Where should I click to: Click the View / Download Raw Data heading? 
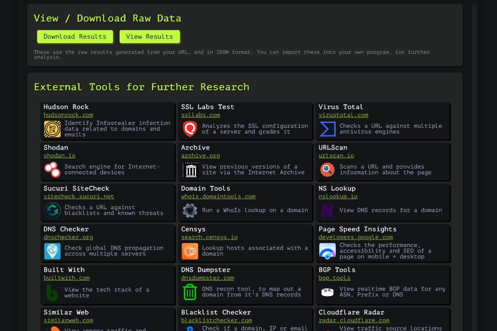click(107, 19)
